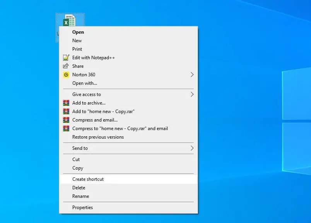Image resolution: width=311 pixels, height=223 pixels.
Task: Click the WinRAR icon beside Add to archive
Action: [66, 103]
